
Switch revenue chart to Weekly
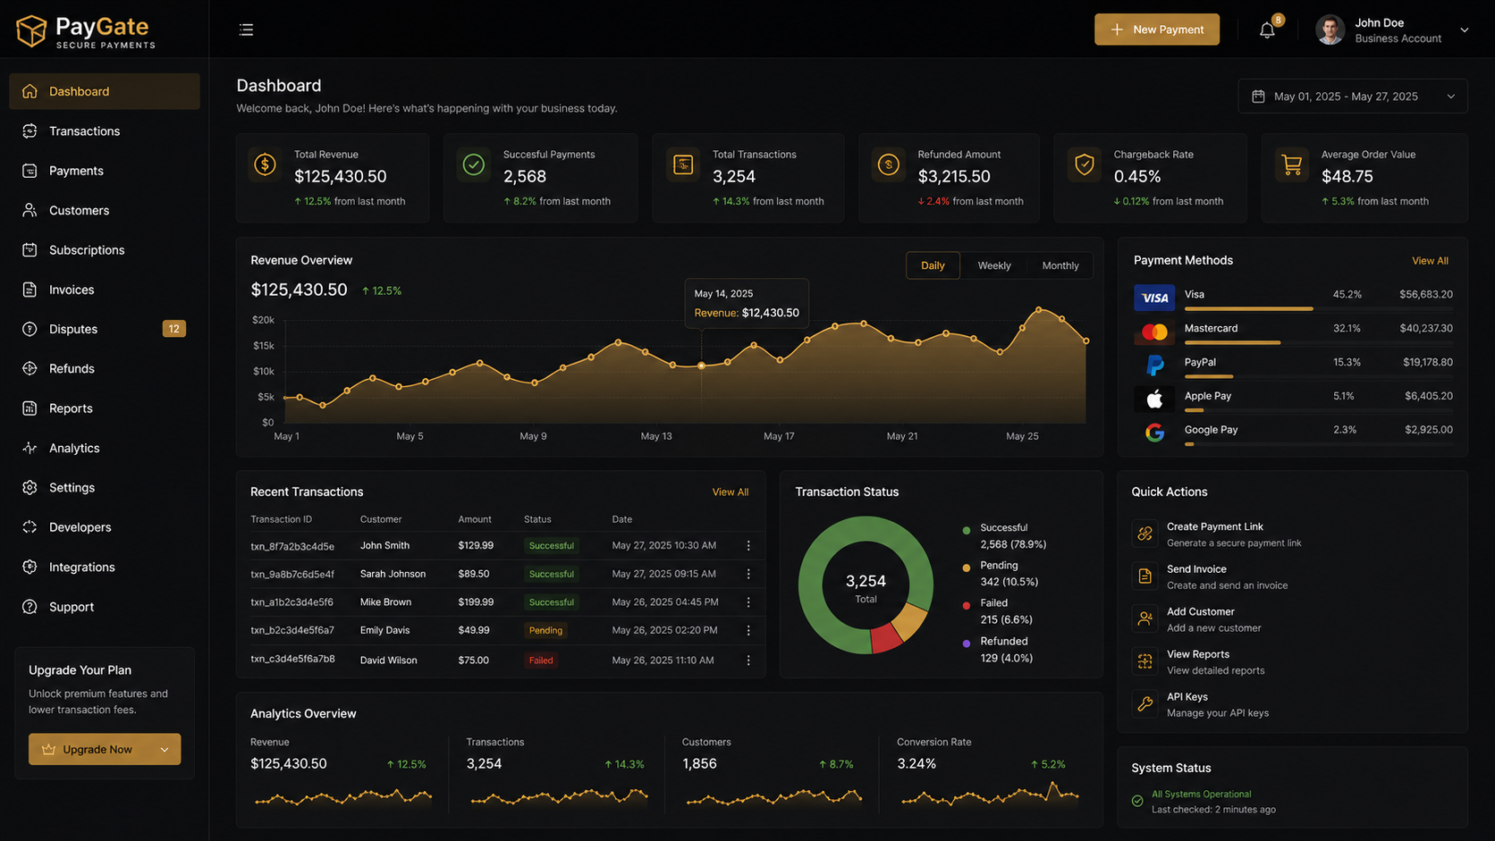pos(994,265)
